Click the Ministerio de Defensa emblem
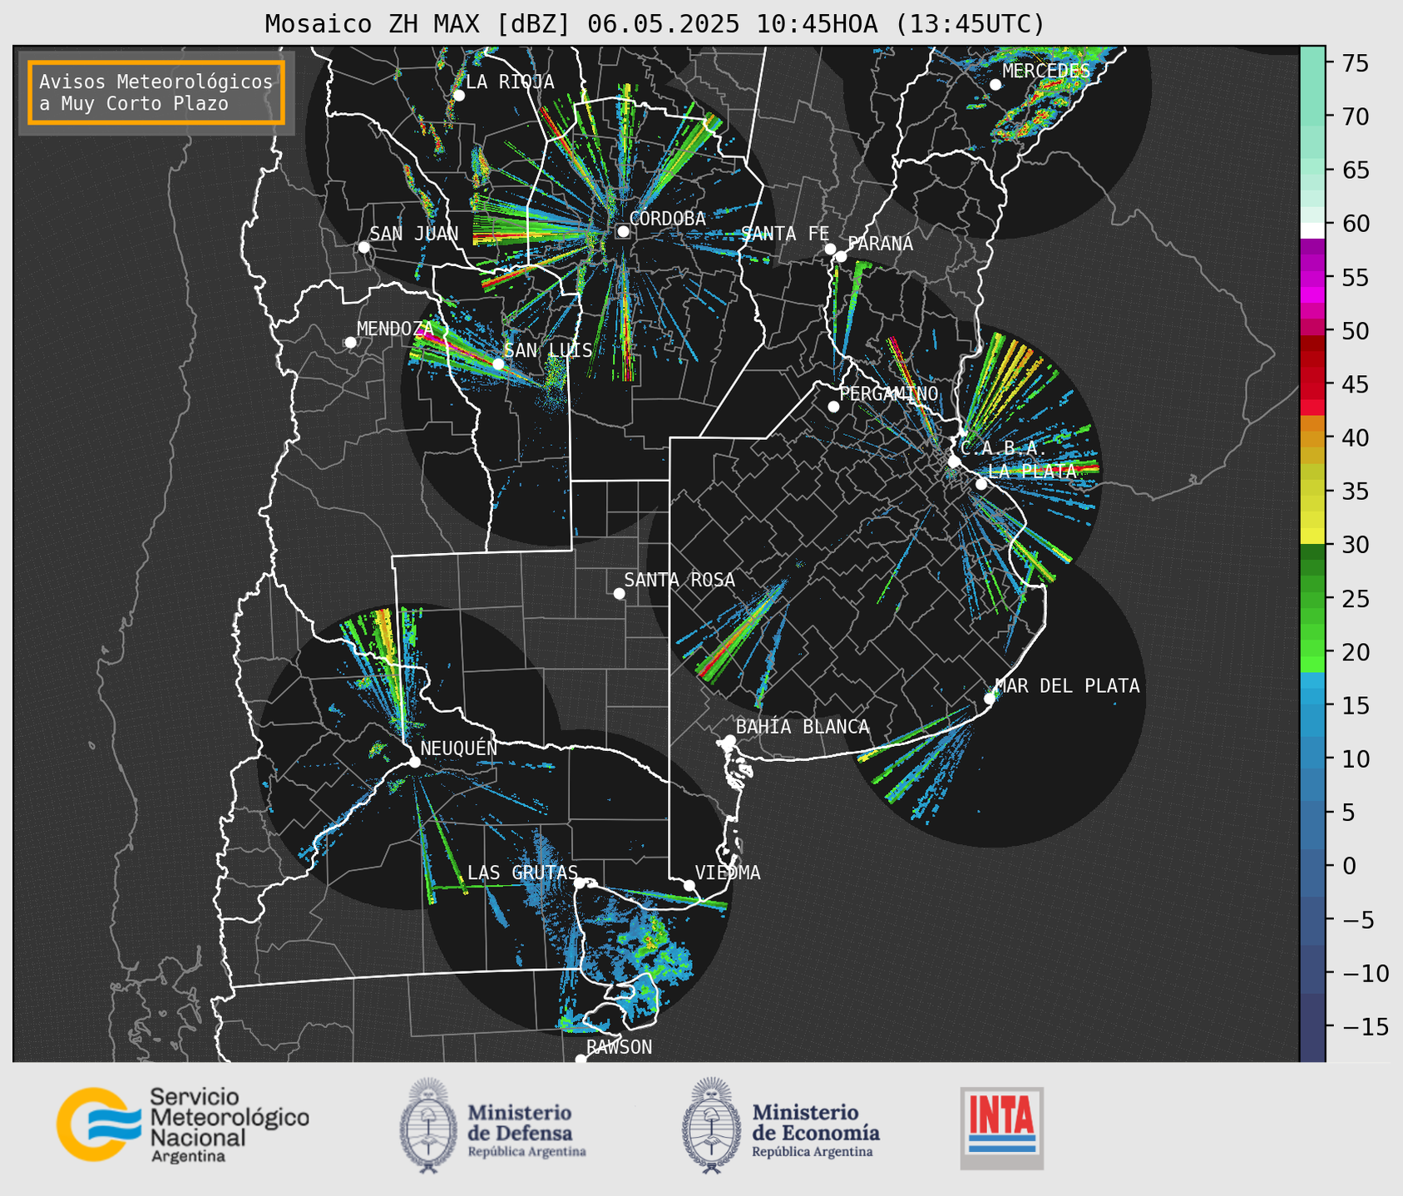The height and width of the screenshot is (1196, 1403). (429, 1125)
